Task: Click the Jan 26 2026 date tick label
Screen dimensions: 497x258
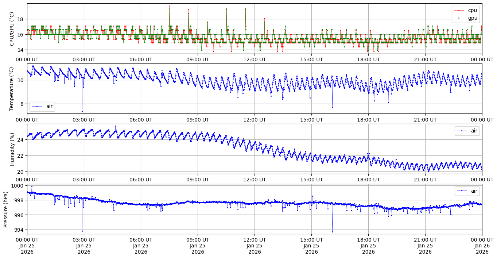Action: tap(482, 246)
